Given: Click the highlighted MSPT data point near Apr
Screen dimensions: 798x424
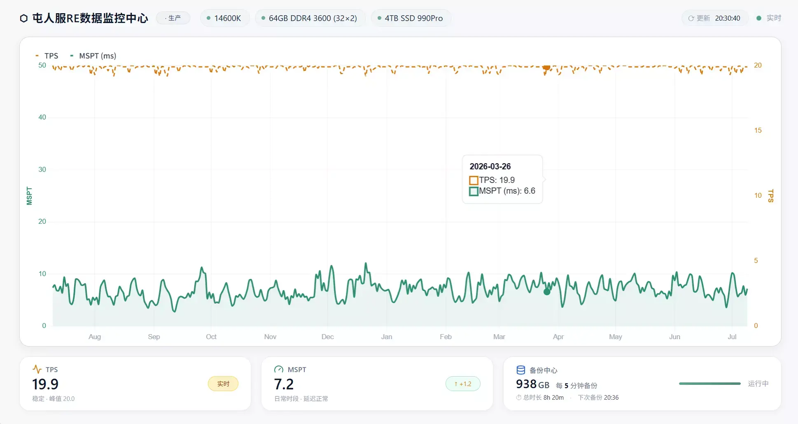Looking at the screenshot, I should [x=547, y=292].
